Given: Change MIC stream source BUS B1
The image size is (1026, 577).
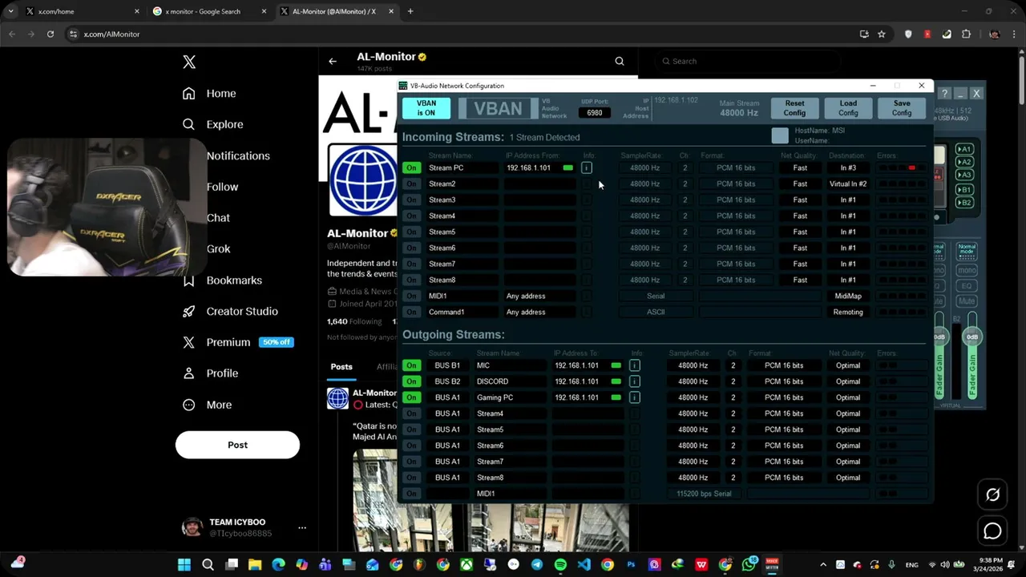Looking at the screenshot, I should click(x=447, y=365).
